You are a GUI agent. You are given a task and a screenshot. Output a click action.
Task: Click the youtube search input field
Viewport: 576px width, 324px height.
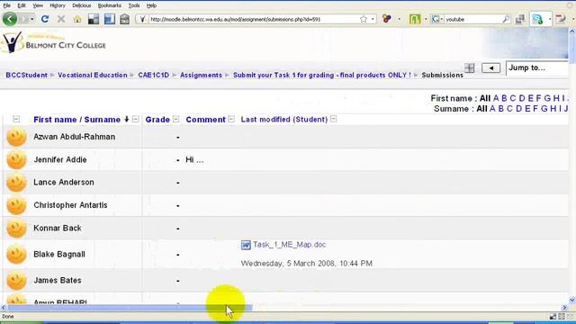point(472,19)
